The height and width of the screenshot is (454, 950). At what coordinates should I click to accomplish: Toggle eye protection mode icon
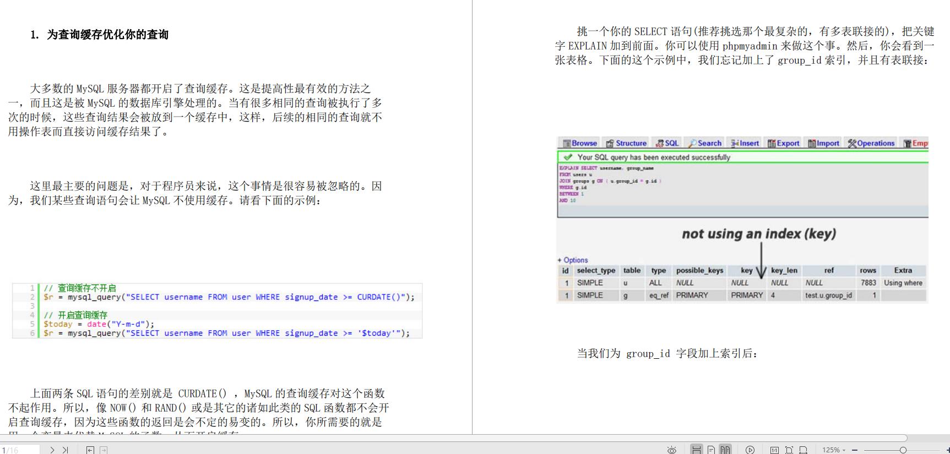pos(672,450)
